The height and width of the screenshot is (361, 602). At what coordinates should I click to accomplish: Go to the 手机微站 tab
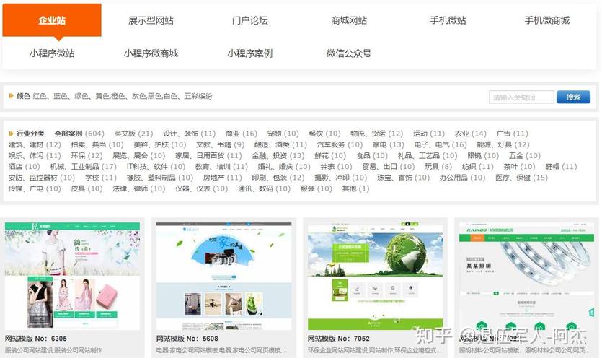tap(448, 20)
